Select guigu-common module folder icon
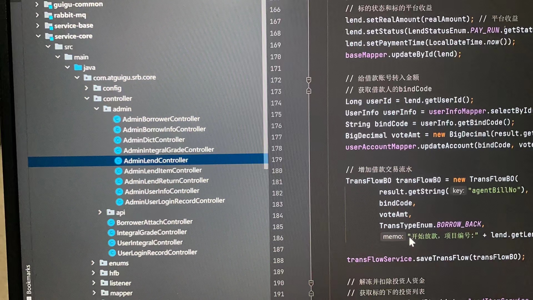The width and height of the screenshot is (533, 300). 48,5
